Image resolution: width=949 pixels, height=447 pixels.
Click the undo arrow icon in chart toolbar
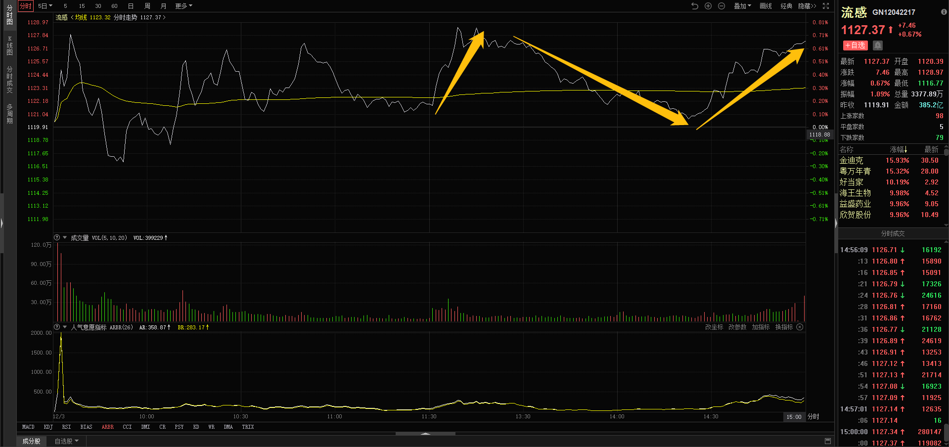click(694, 6)
